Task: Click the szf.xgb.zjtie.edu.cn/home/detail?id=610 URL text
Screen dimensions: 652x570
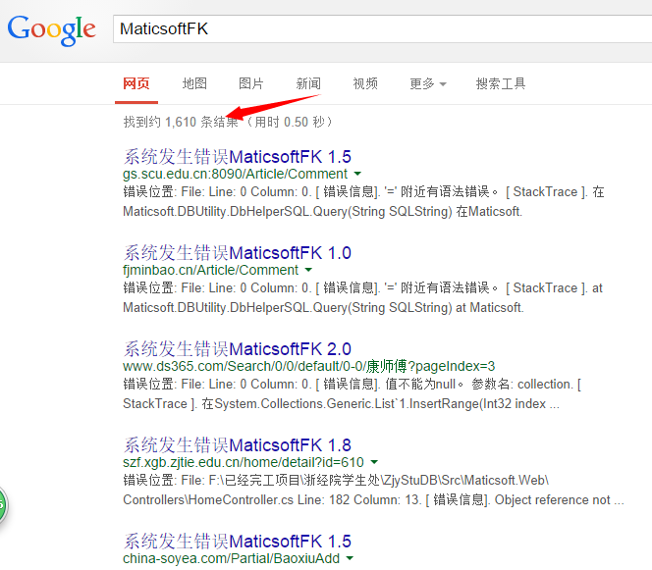Action: [x=244, y=462]
